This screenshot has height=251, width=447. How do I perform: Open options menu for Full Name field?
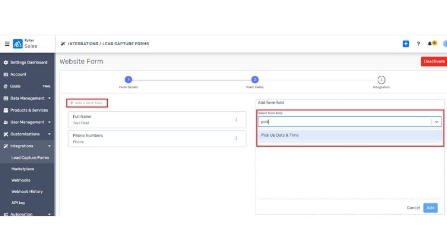click(x=236, y=119)
